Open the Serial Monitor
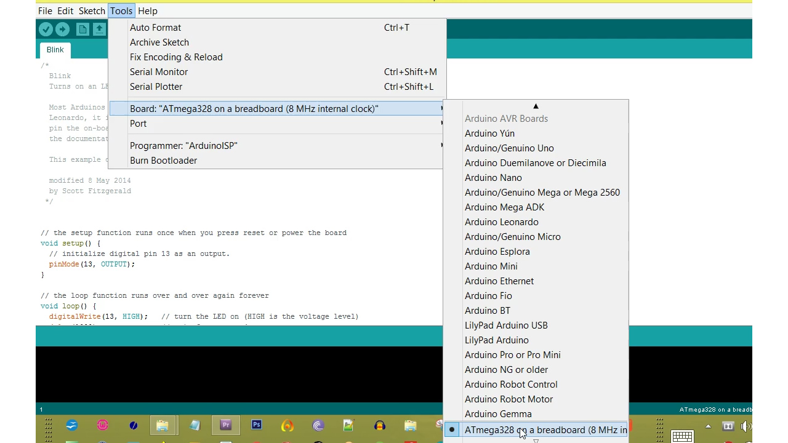The width and height of the screenshot is (788, 443). point(277,72)
